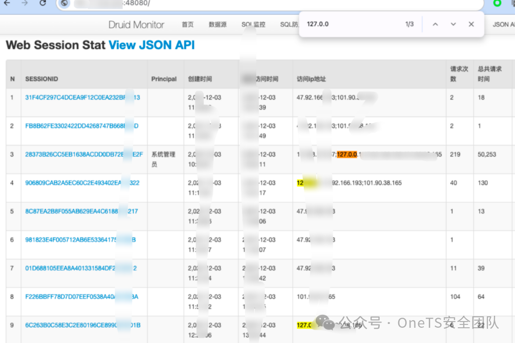Open session link starting 906809CAB2A5EC60
This screenshot has height=343, width=515.
tap(82, 183)
